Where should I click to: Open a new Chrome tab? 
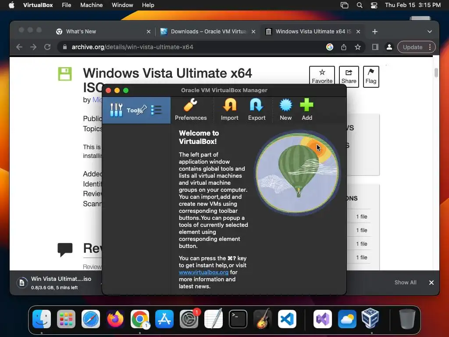375,32
